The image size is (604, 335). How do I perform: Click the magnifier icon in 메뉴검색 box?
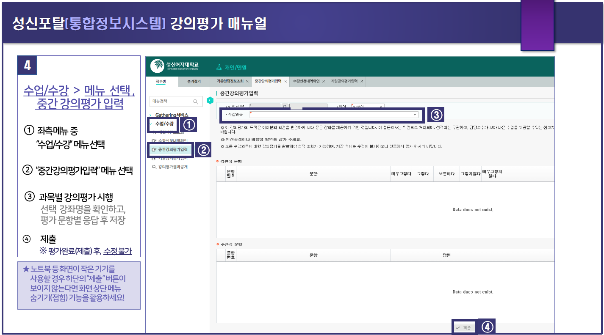(x=195, y=102)
